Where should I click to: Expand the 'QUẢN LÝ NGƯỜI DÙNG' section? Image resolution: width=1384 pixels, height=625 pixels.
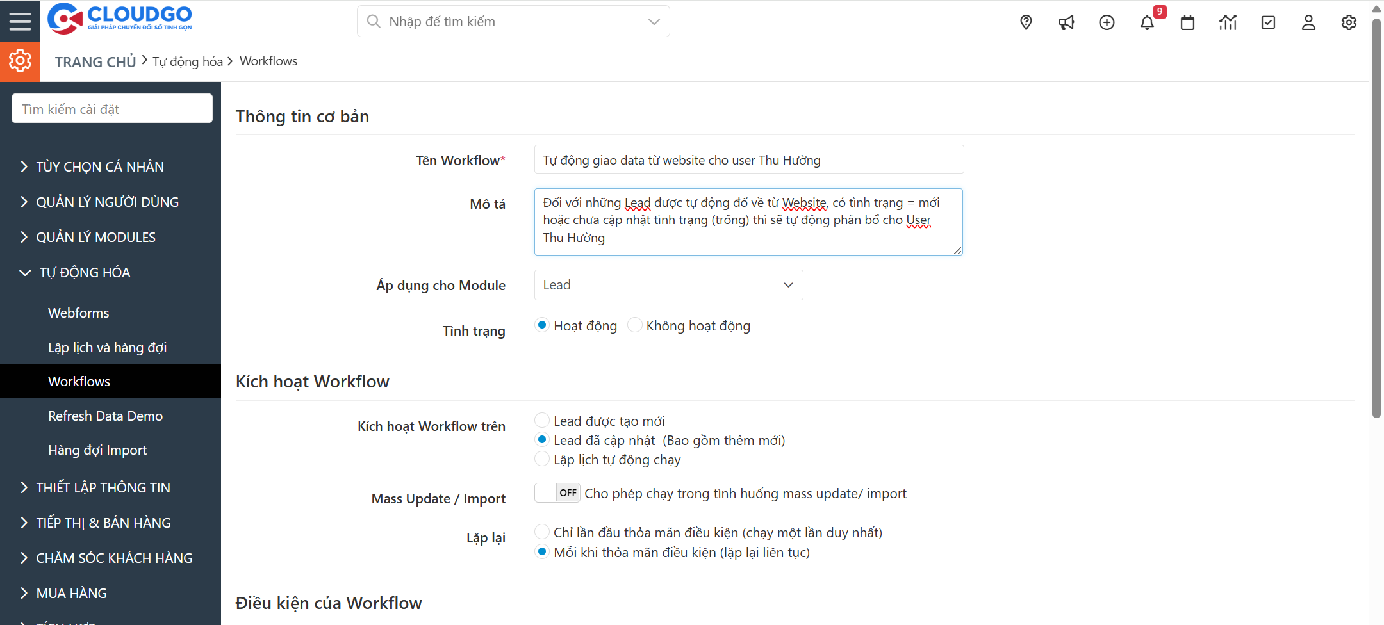107,202
